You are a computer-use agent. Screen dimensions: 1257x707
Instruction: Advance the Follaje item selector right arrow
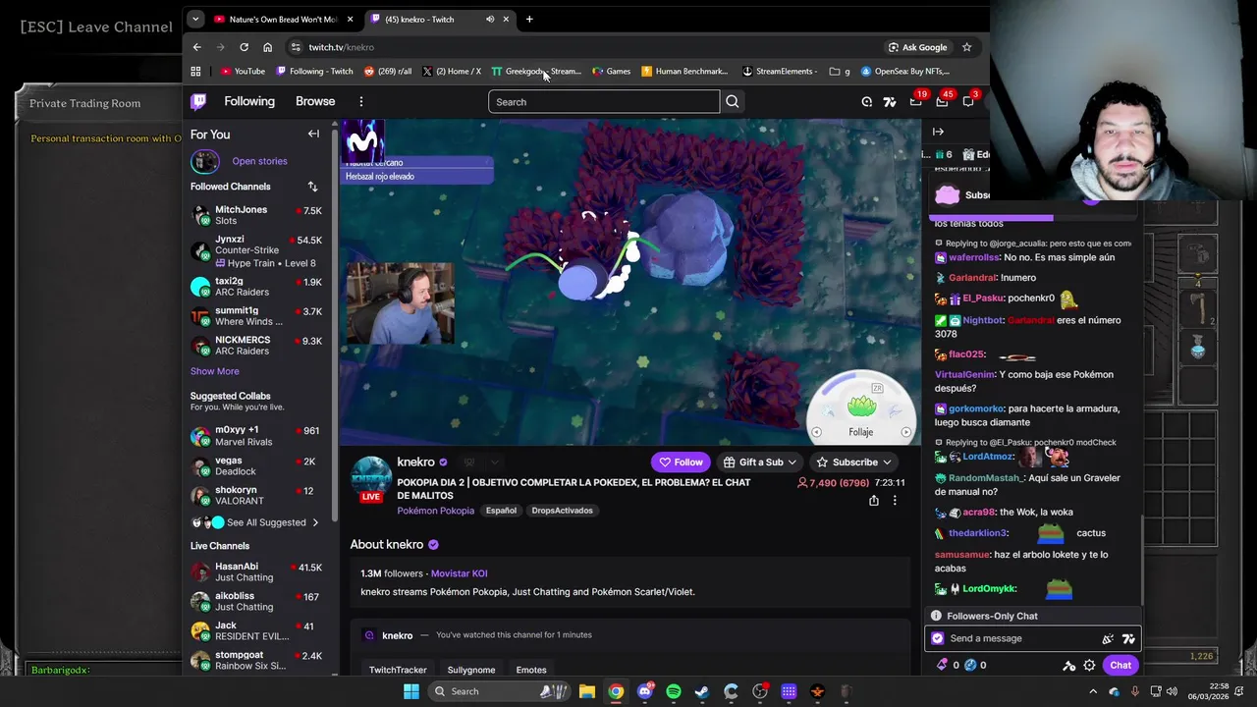coord(905,432)
